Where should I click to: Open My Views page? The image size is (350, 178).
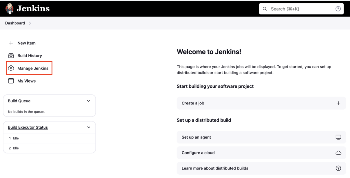(27, 81)
